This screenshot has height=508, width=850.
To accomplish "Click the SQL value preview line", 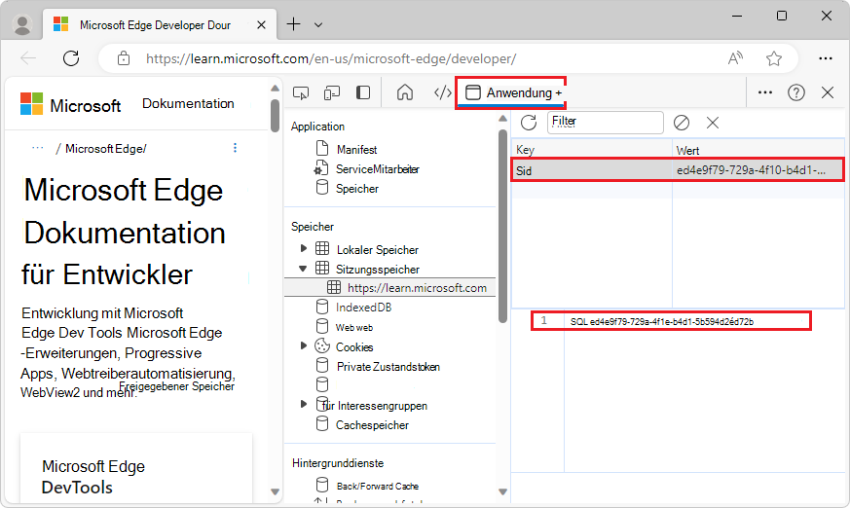I will [x=662, y=322].
